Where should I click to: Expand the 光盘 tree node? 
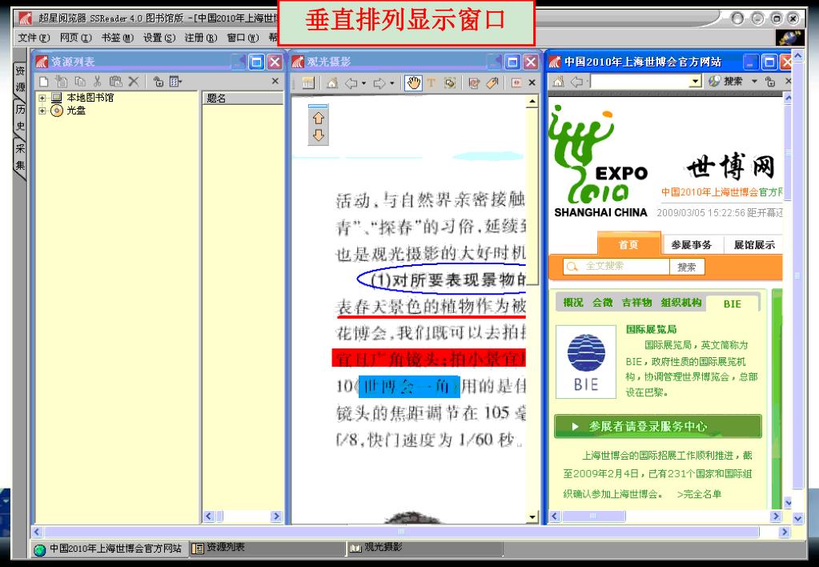42,111
